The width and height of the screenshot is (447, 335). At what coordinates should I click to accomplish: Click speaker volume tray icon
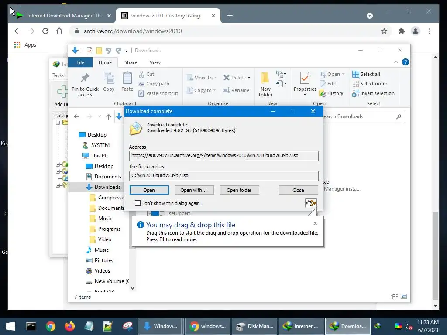[409, 326]
